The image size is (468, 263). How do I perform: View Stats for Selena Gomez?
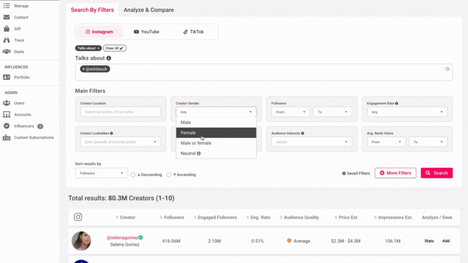(429, 241)
